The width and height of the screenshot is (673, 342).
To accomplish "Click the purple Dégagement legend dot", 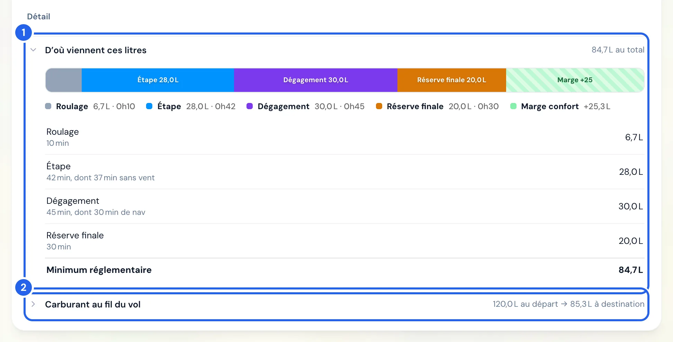I will pyautogui.click(x=250, y=106).
